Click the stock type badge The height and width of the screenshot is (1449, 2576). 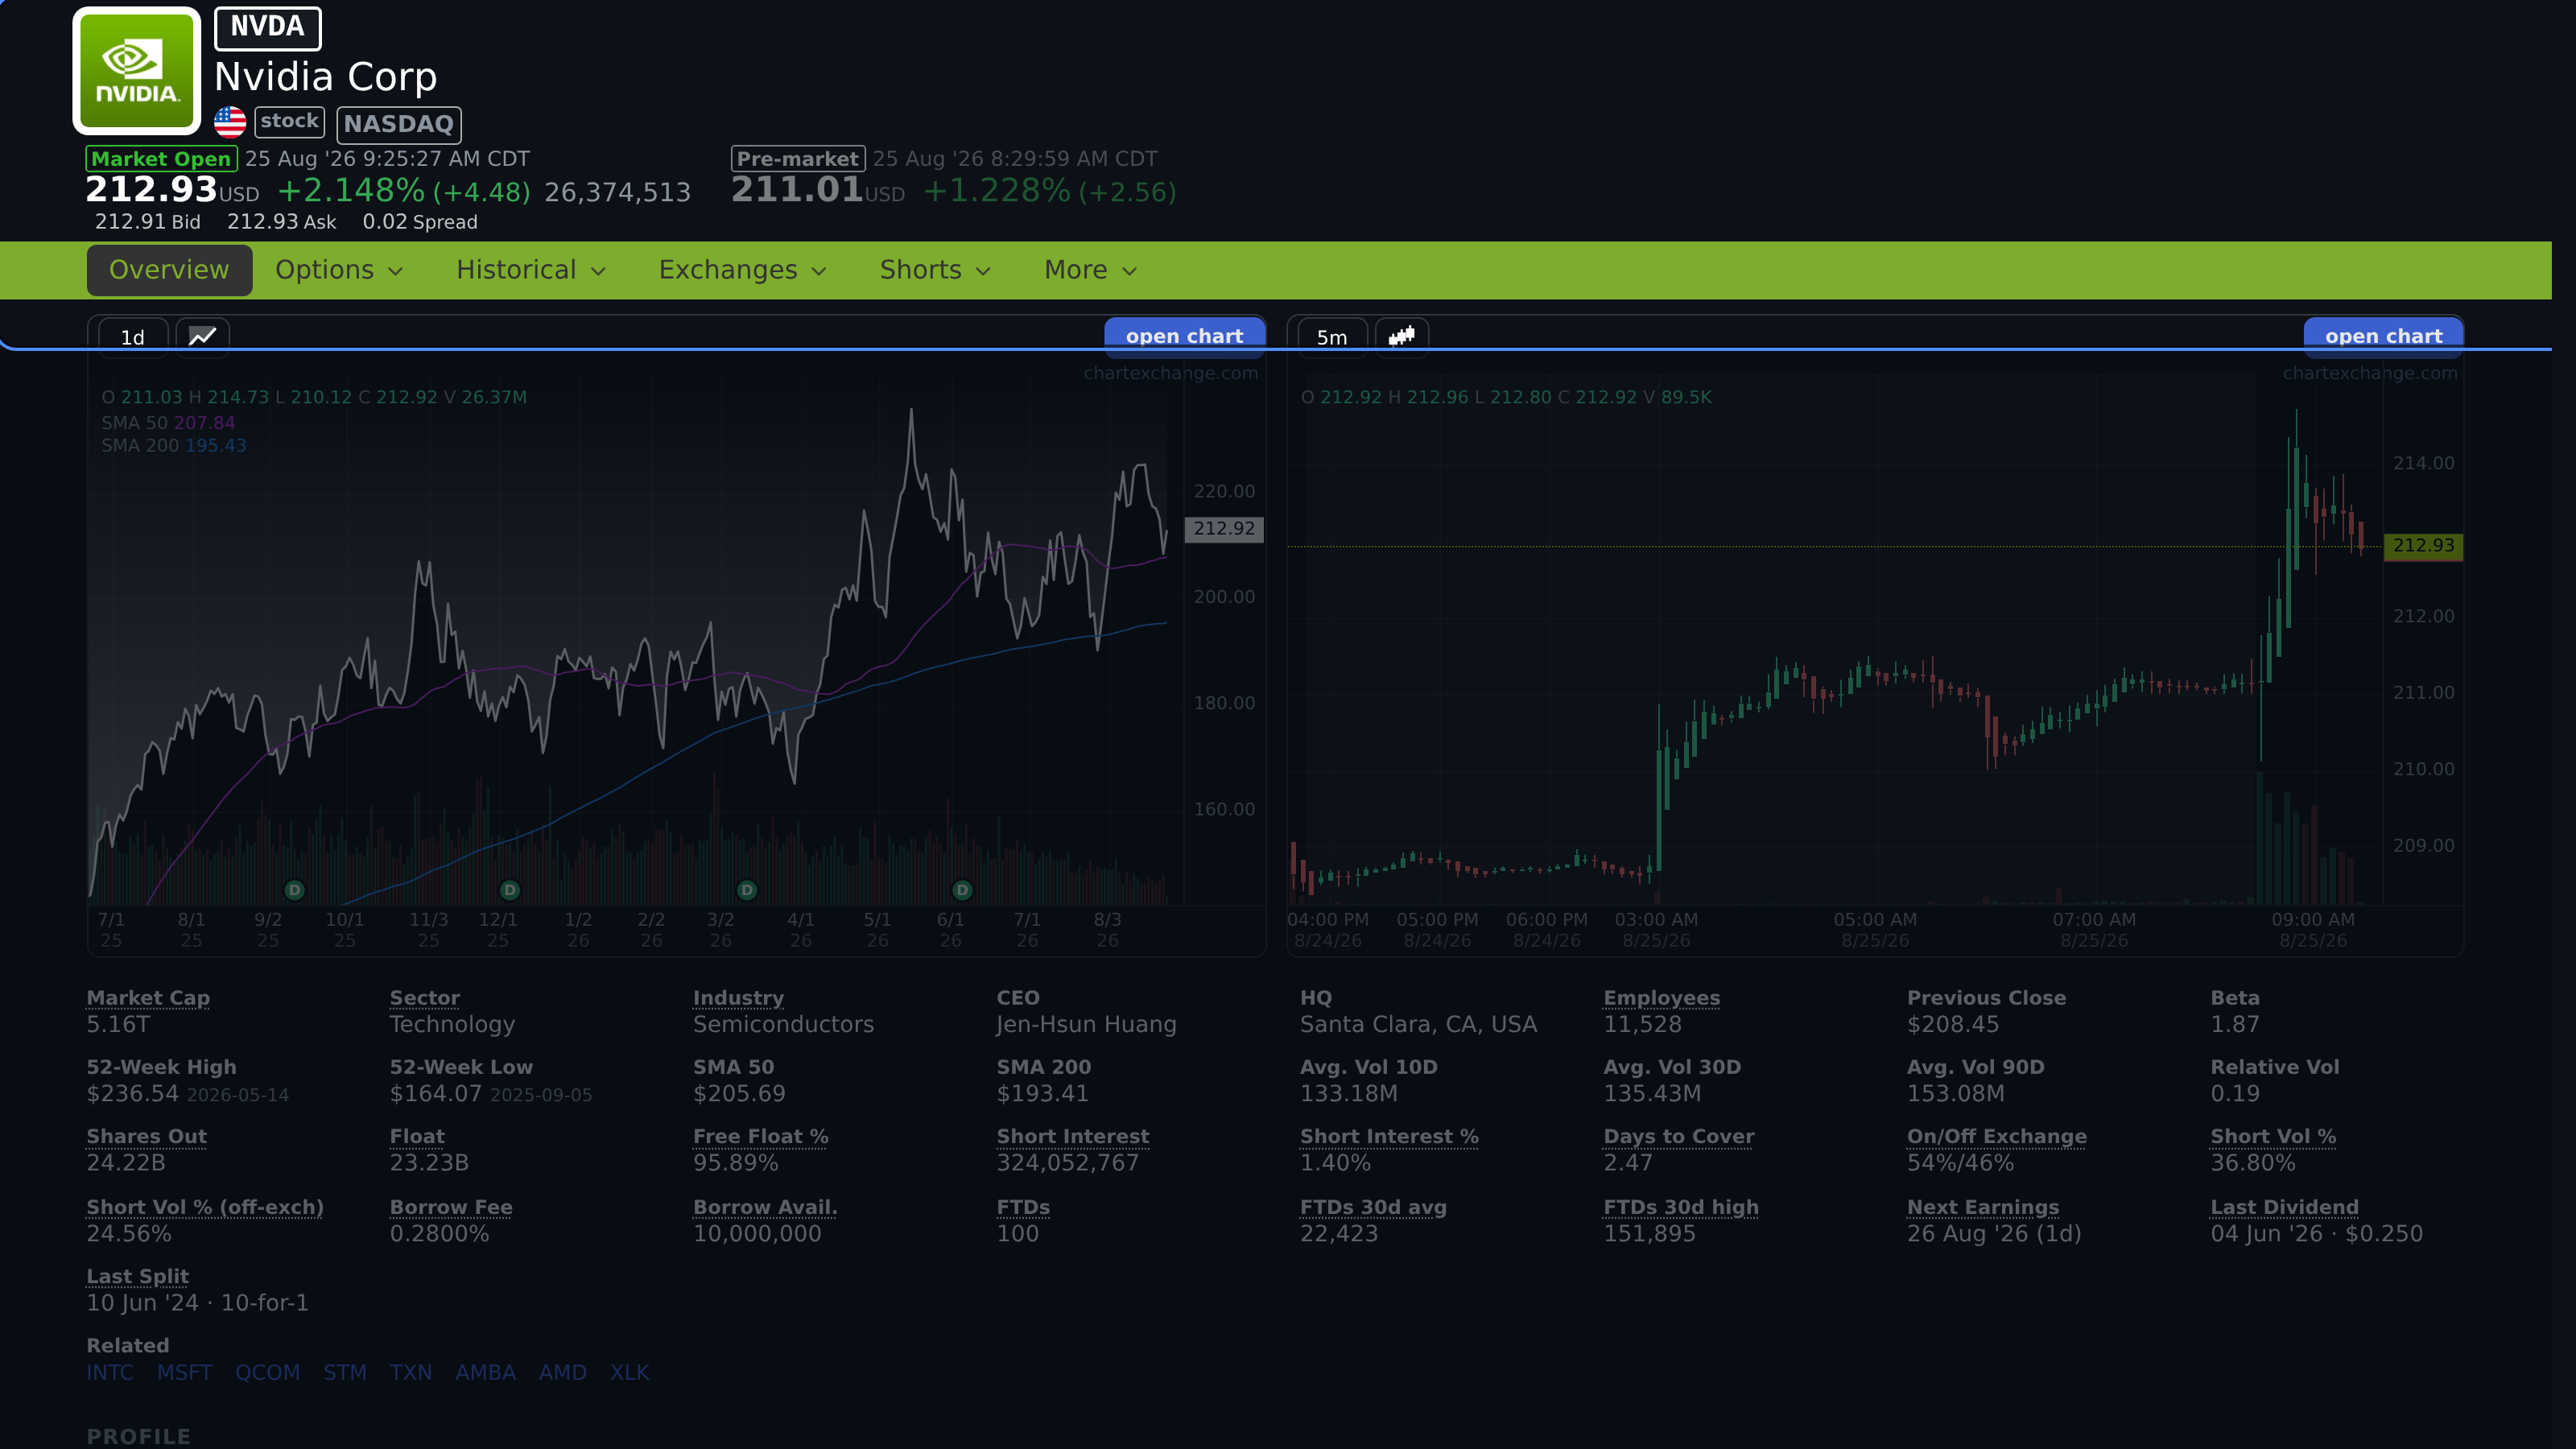(290, 122)
